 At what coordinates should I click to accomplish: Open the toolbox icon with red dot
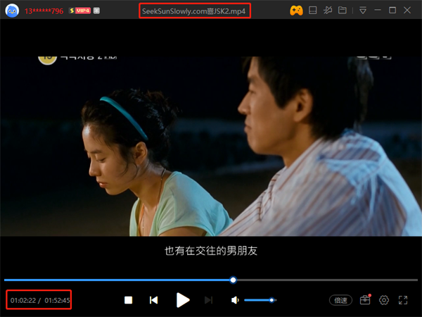(364, 300)
